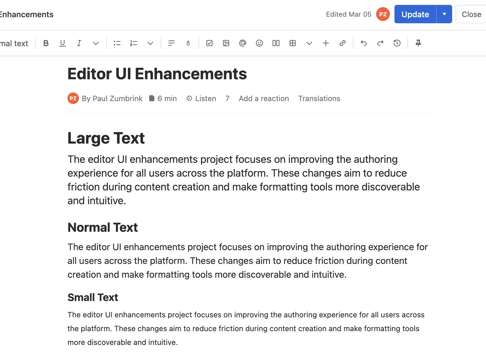Insert an image or file
The image size is (486, 359).
(x=226, y=43)
